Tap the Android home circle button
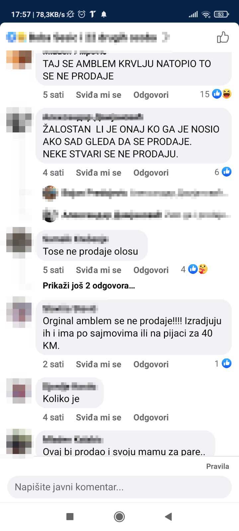Screen dimensions: 239x531 (119, 516)
